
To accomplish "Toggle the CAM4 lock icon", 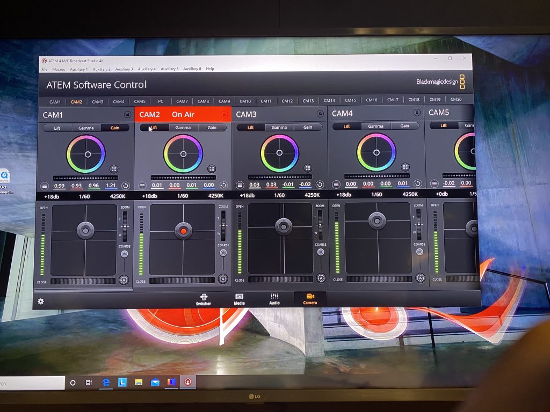I will [x=417, y=113].
